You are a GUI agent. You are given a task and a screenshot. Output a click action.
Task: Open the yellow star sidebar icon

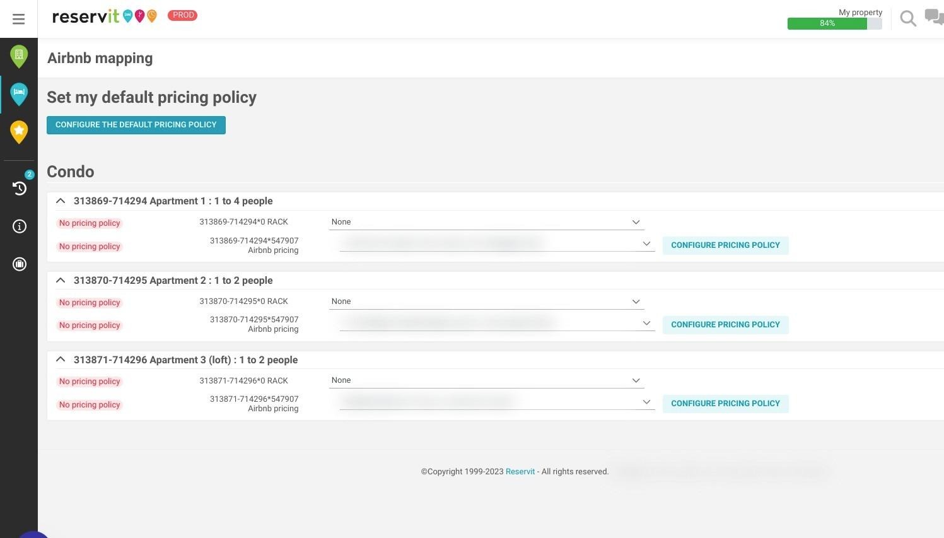point(19,132)
